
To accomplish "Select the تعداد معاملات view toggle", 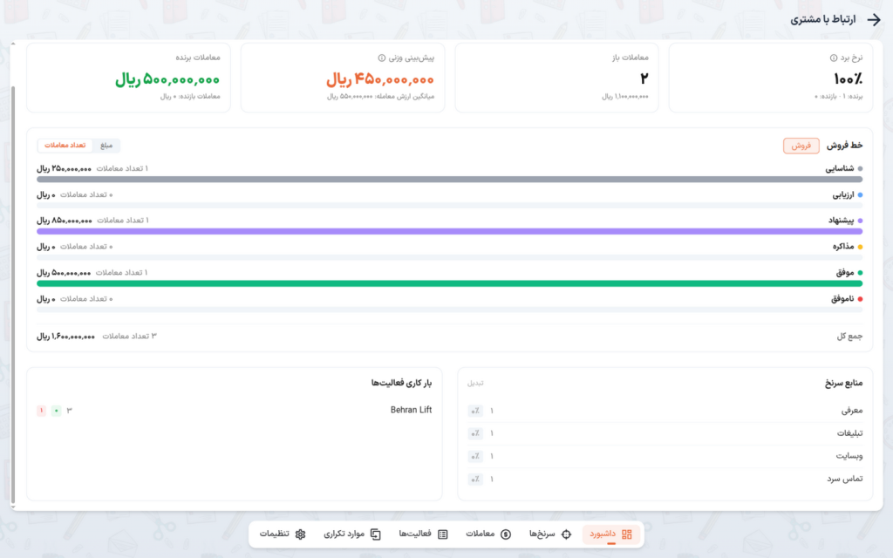I will click(65, 146).
